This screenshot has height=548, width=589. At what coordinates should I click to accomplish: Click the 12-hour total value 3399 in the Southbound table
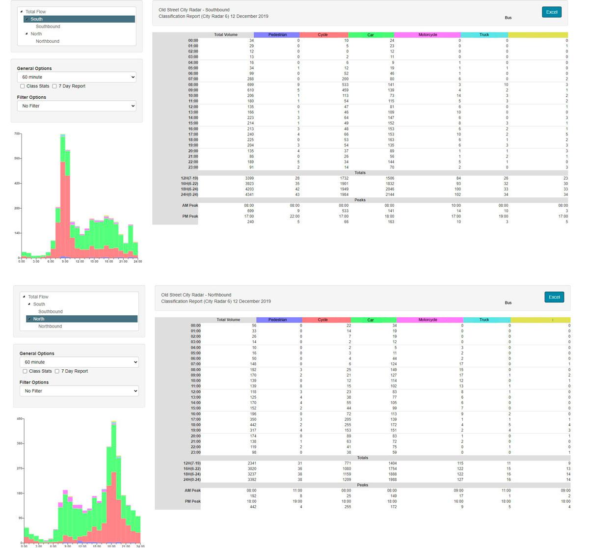(x=249, y=178)
